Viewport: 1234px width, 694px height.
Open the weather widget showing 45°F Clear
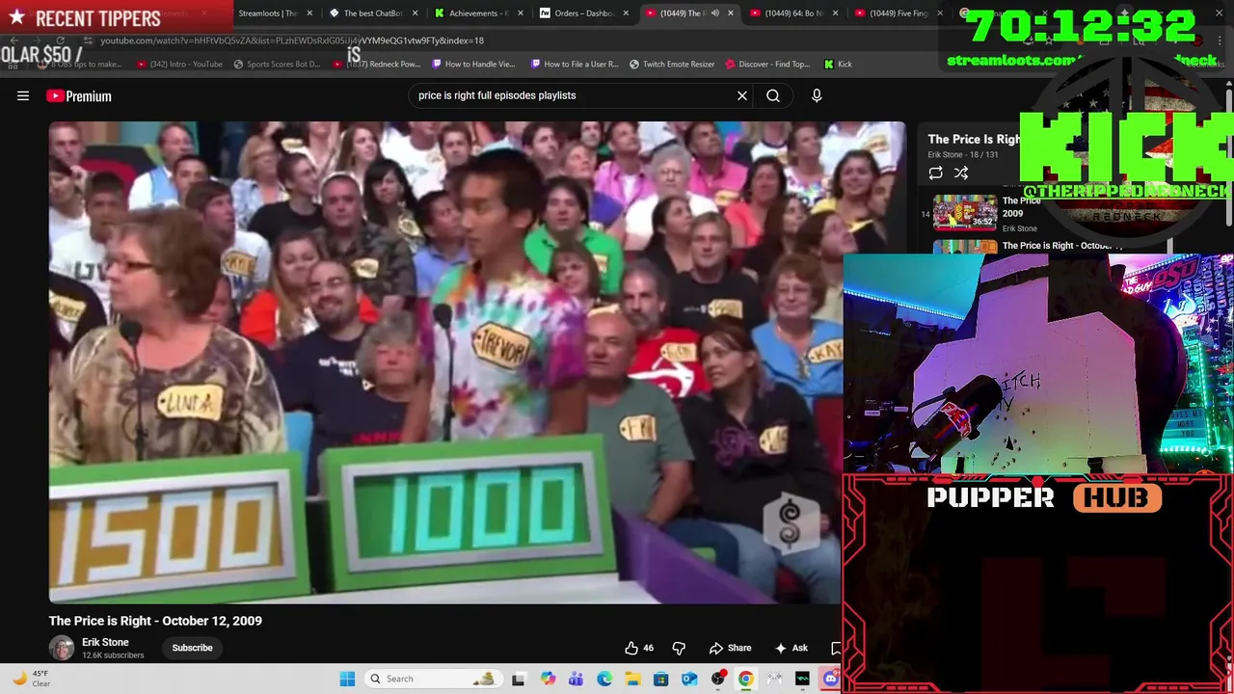pyautogui.click(x=31, y=679)
